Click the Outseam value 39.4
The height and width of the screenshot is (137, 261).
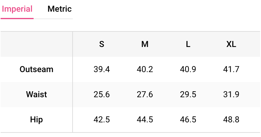[102, 69]
